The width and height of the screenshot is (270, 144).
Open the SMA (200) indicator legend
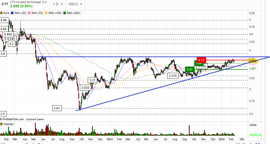pos(72,13)
